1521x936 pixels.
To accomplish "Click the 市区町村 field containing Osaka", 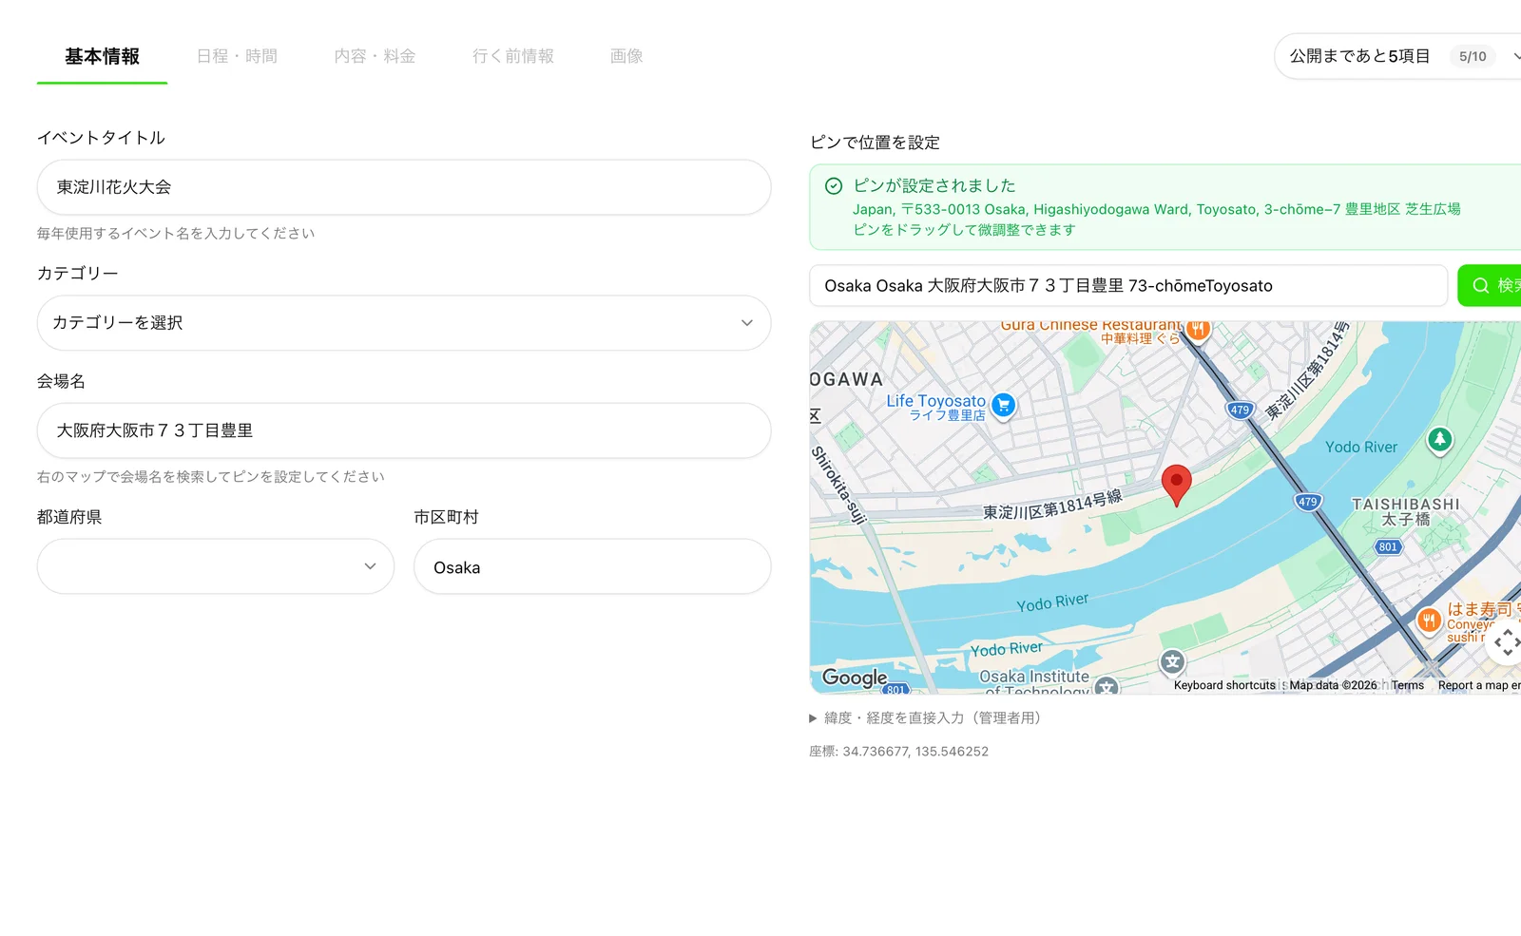I will pyautogui.click(x=592, y=566).
